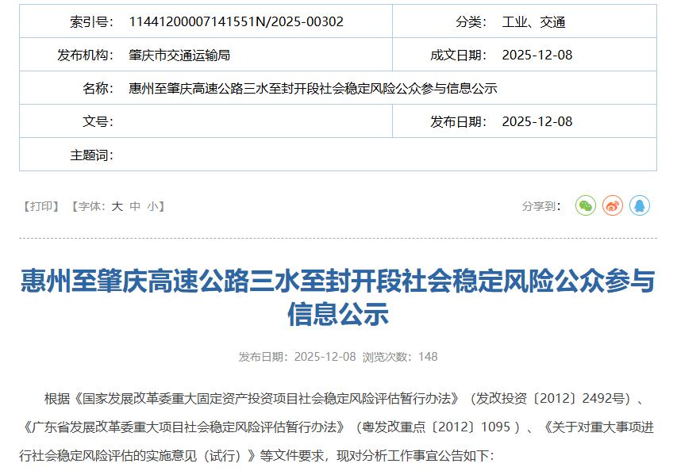This screenshot has height=471, width=677.
Task: Select publisher 肇庆市交通运输局
Action: (x=179, y=55)
